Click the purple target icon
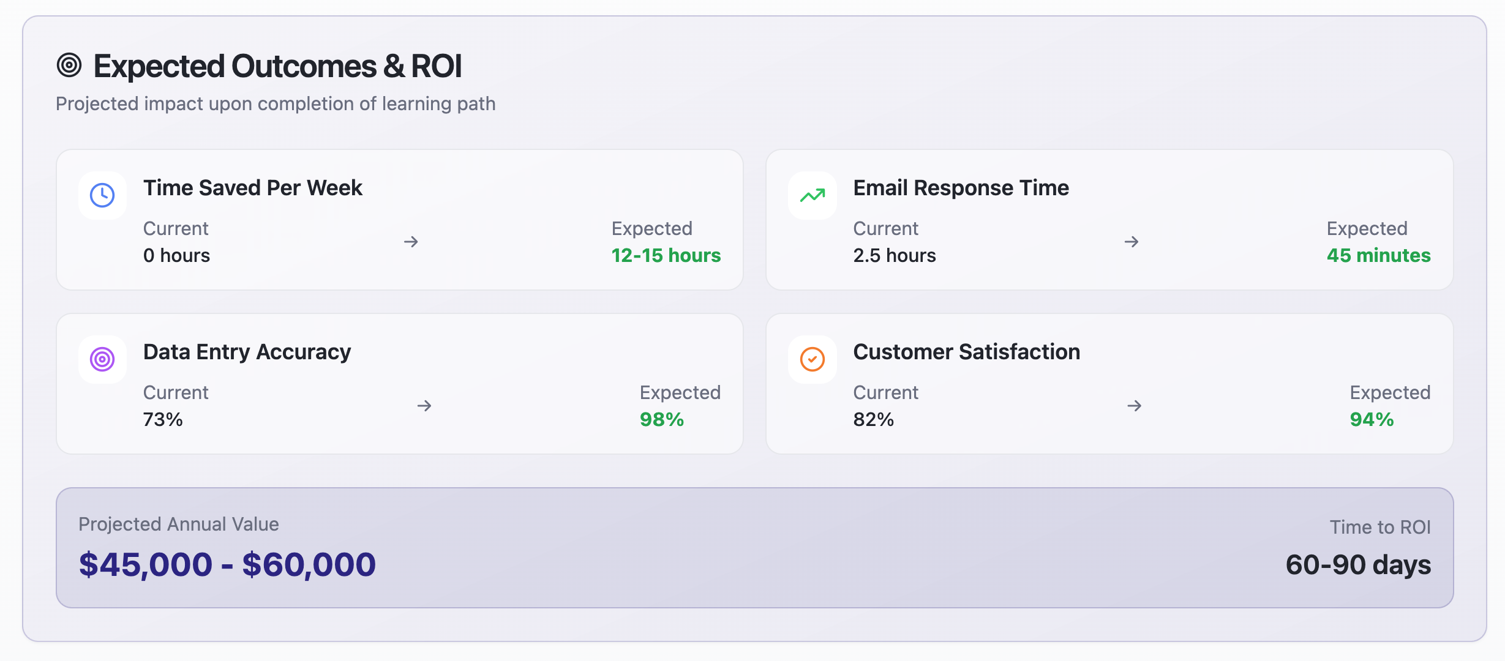The width and height of the screenshot is (1505, 661). point(102,359)
